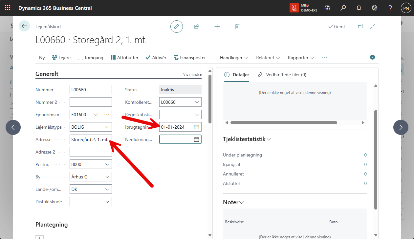Open the Postnr. dropdown
The image size is (414, 239).
pos(107,164)
